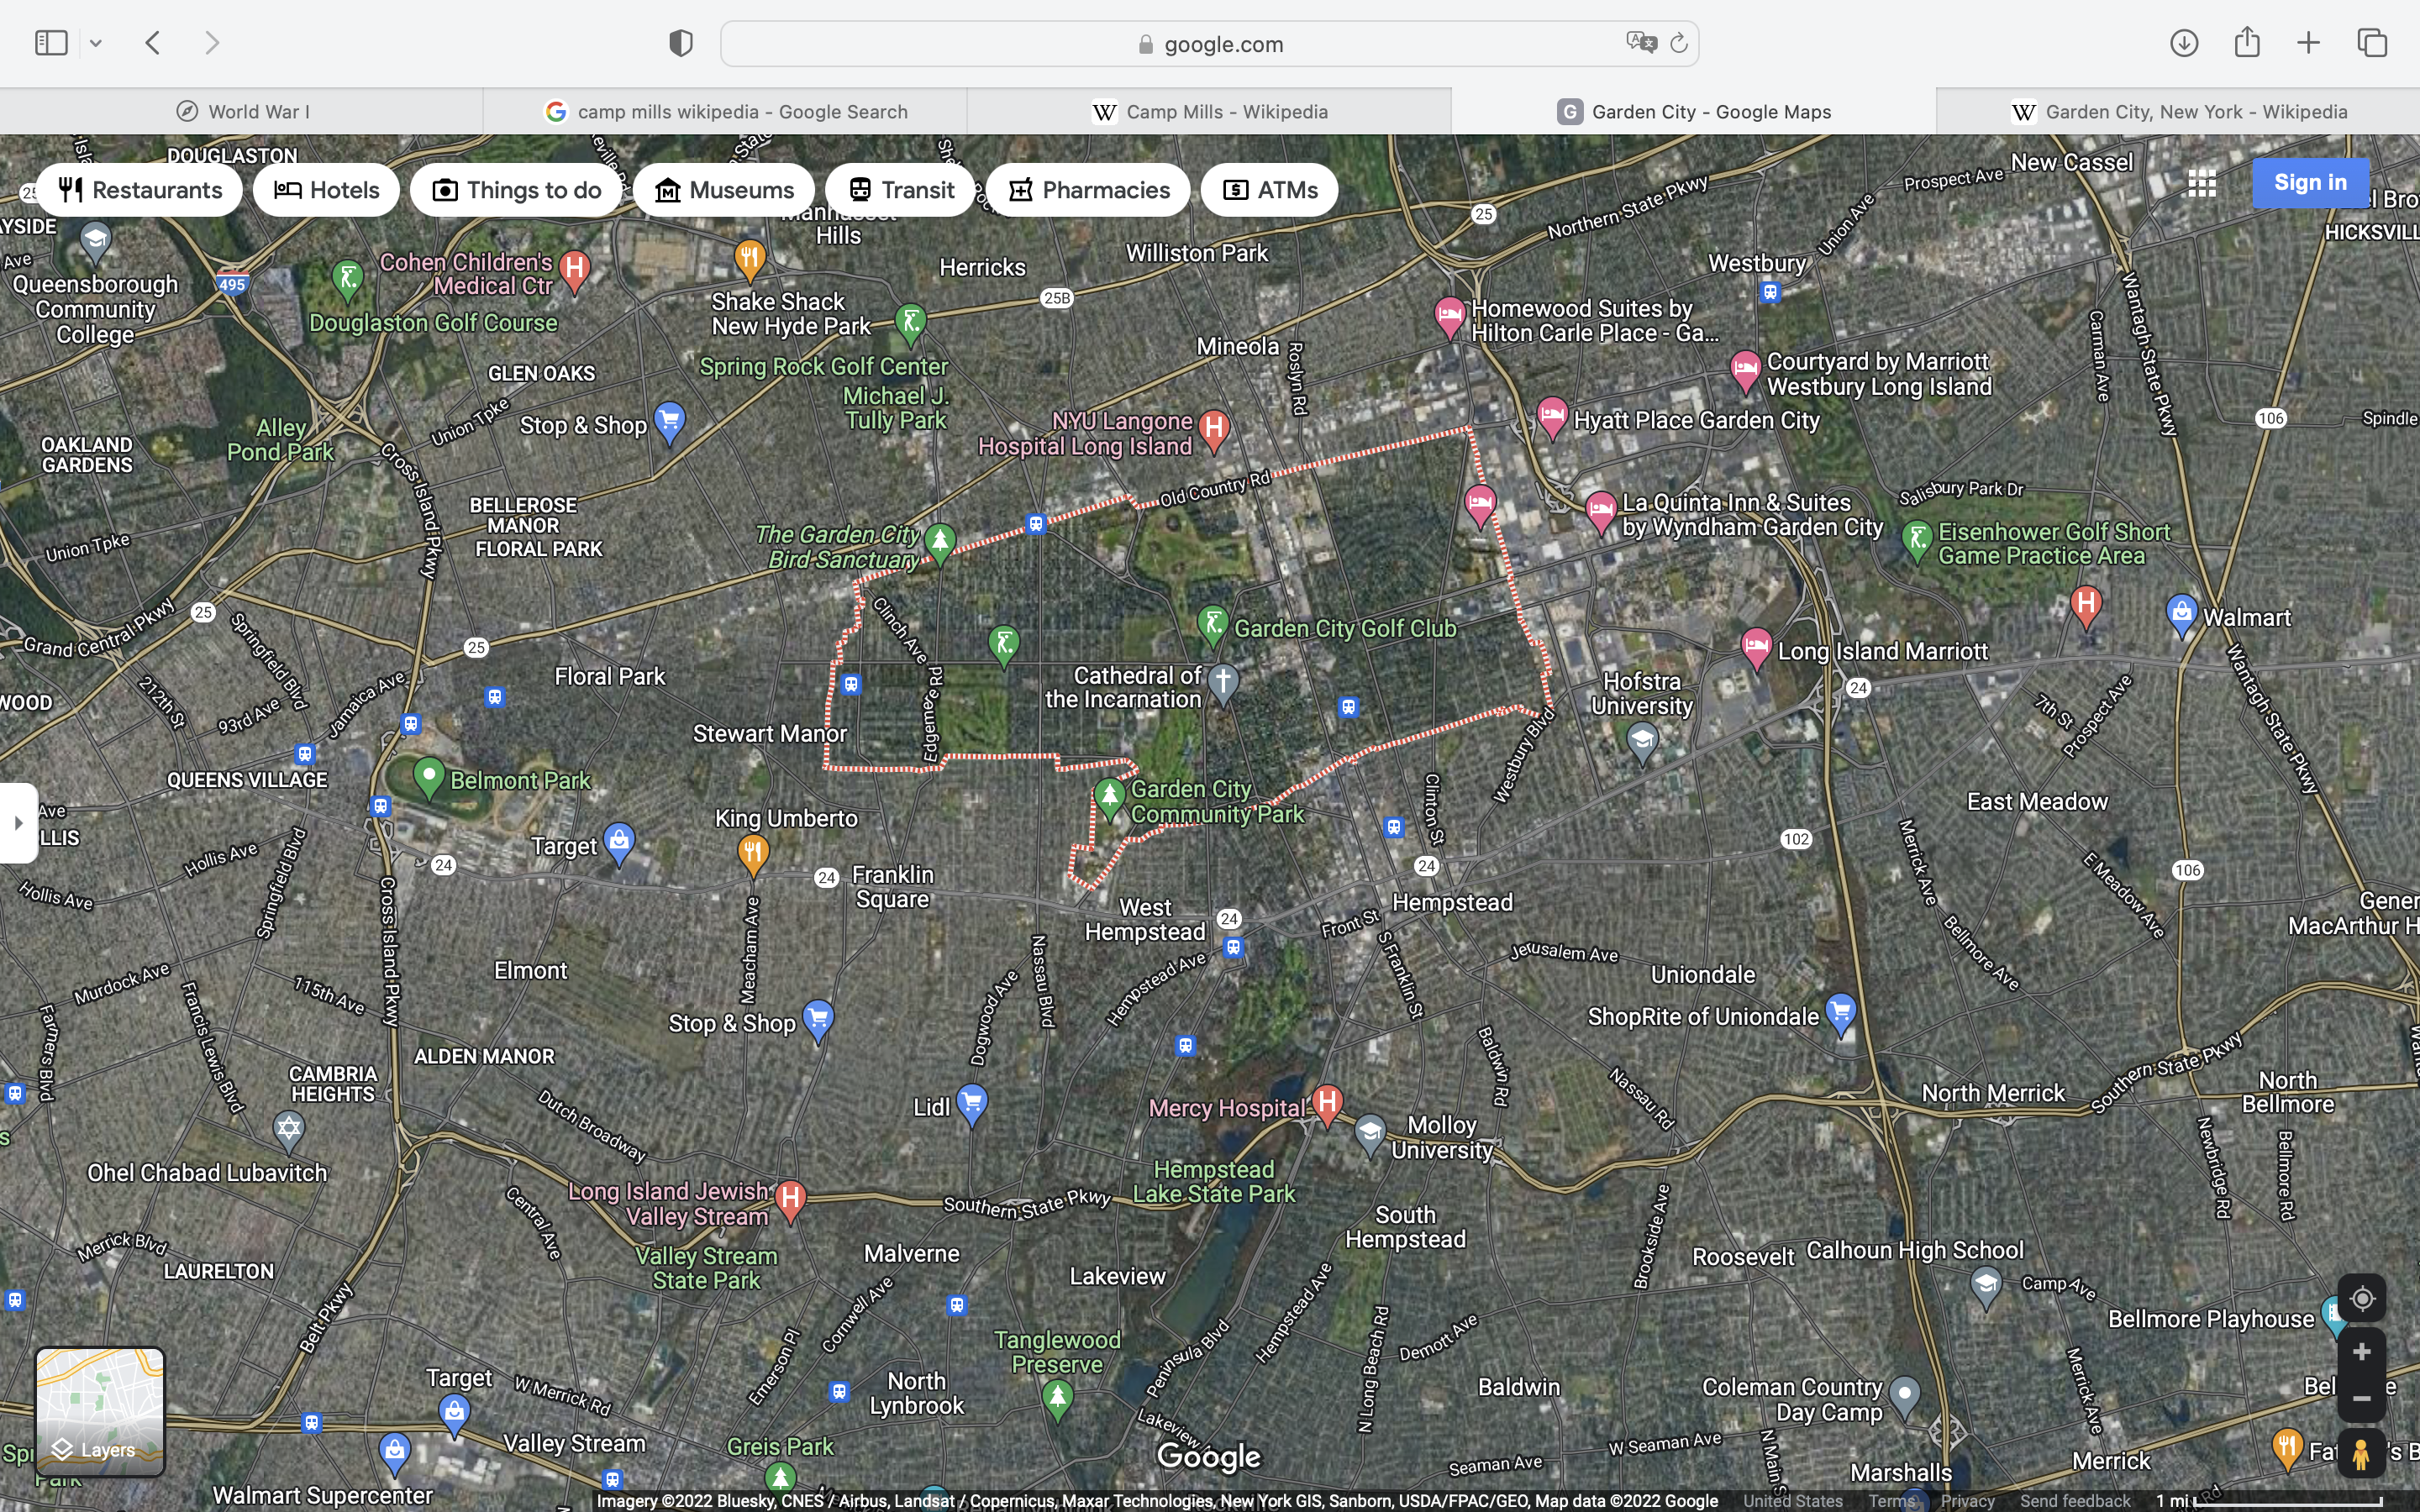Reload the page in address bar

[x=1679, y=43]
